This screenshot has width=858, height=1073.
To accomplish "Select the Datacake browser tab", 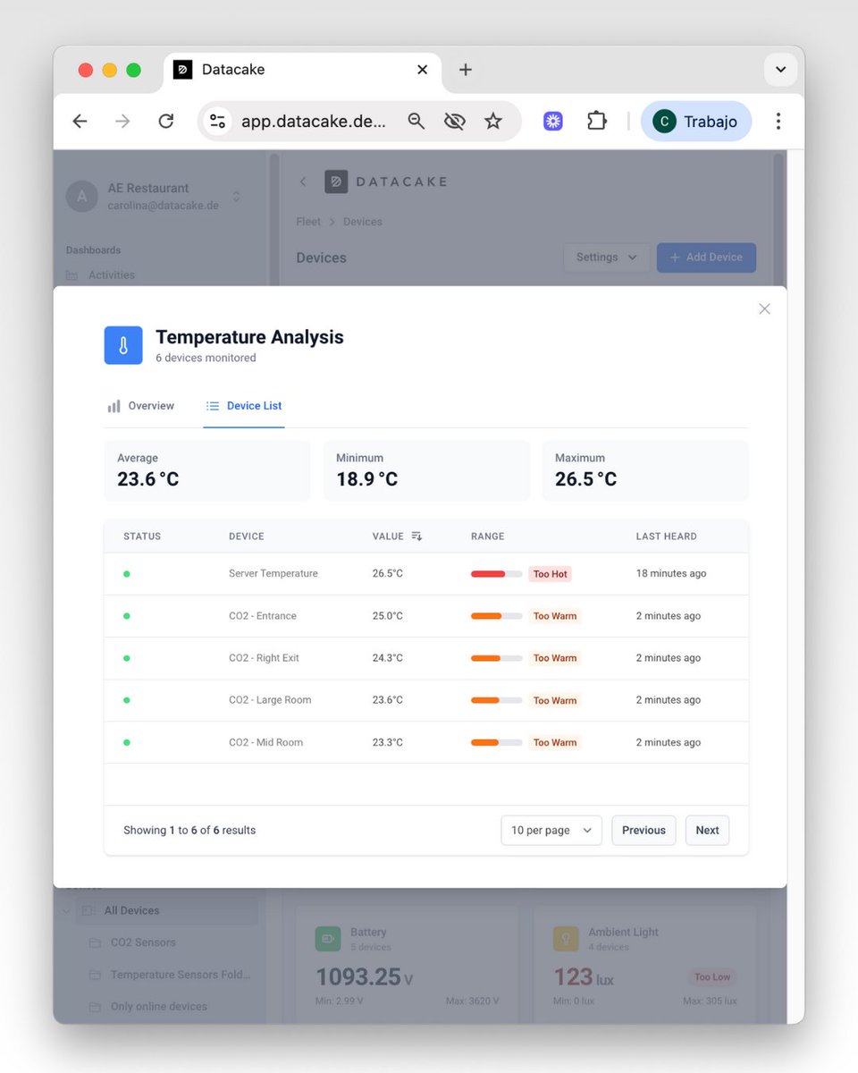I will (x=302, y=70).
